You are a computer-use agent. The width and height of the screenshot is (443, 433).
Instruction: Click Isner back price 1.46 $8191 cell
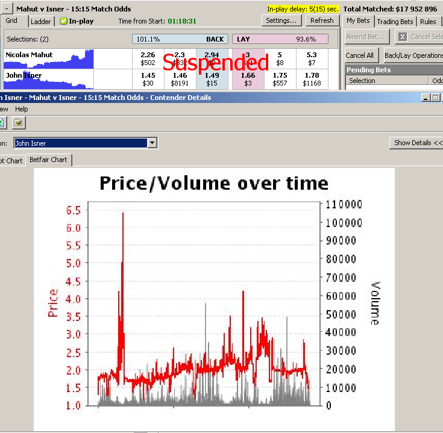click(180, 79)
